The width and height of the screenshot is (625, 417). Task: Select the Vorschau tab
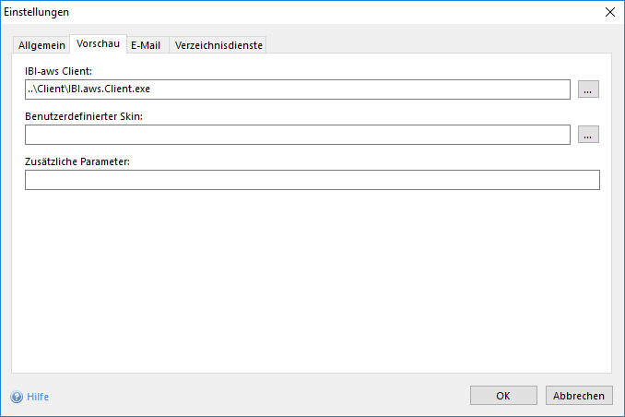coord(98,44)
